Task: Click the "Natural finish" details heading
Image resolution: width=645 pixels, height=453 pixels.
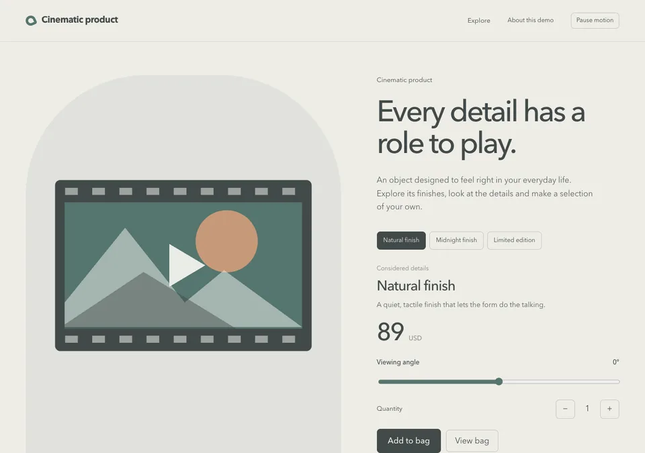Action: pyautogui.click(x=416, y=286)
